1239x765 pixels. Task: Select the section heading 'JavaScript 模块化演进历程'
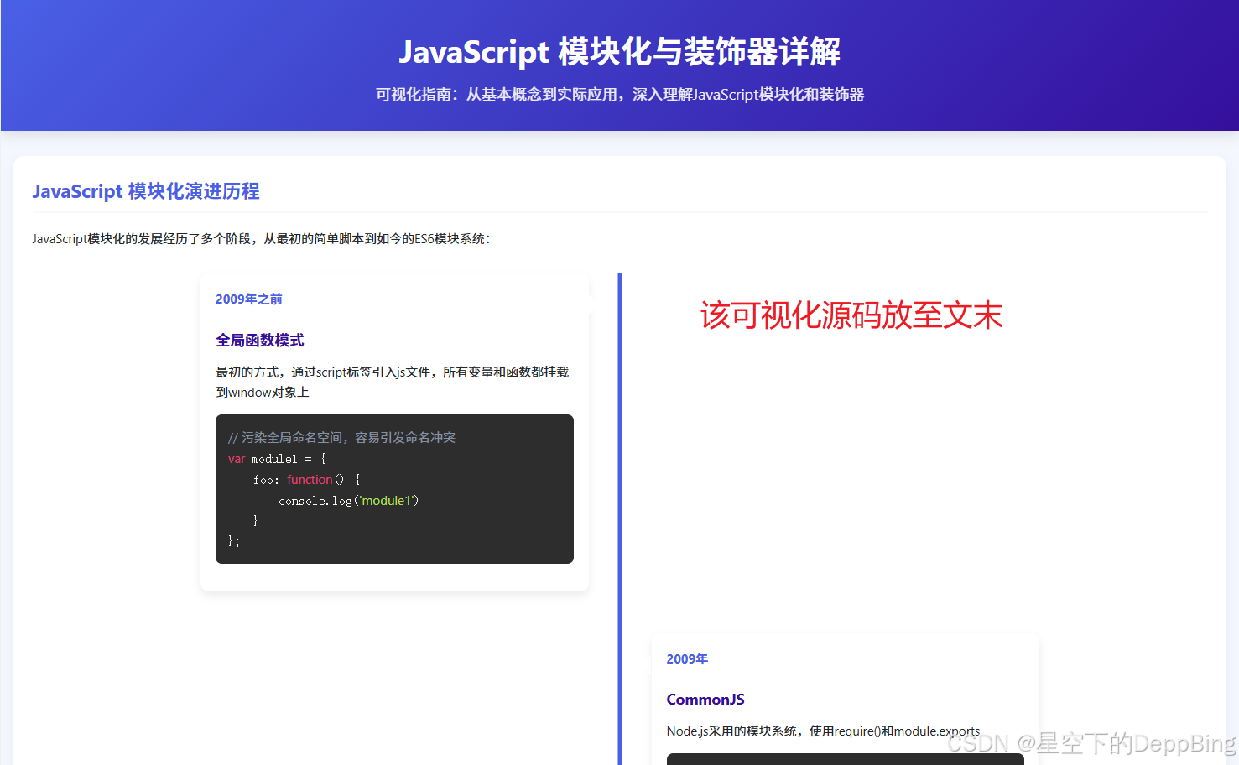point(146,191)
